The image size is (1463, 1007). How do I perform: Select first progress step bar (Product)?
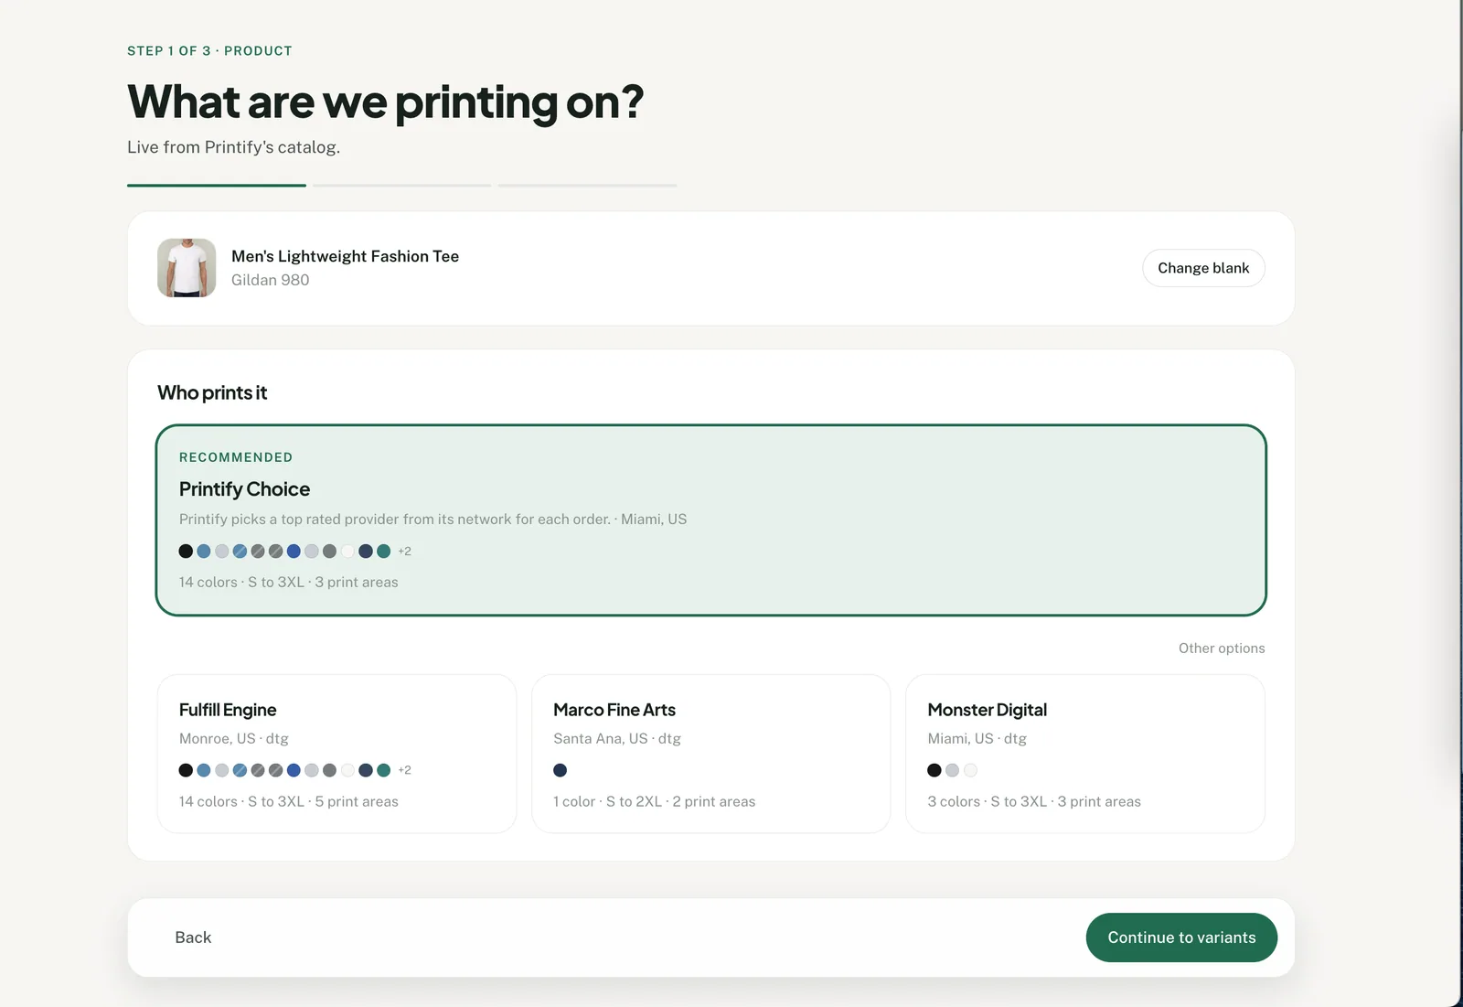click(x=217, y=185)
